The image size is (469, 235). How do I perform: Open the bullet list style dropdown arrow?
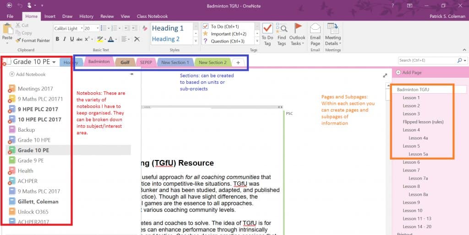[x=109, y=28]
